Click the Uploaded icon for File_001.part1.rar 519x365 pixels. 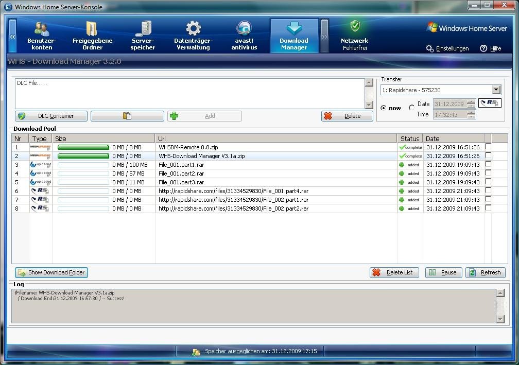[x=40, y=164]
